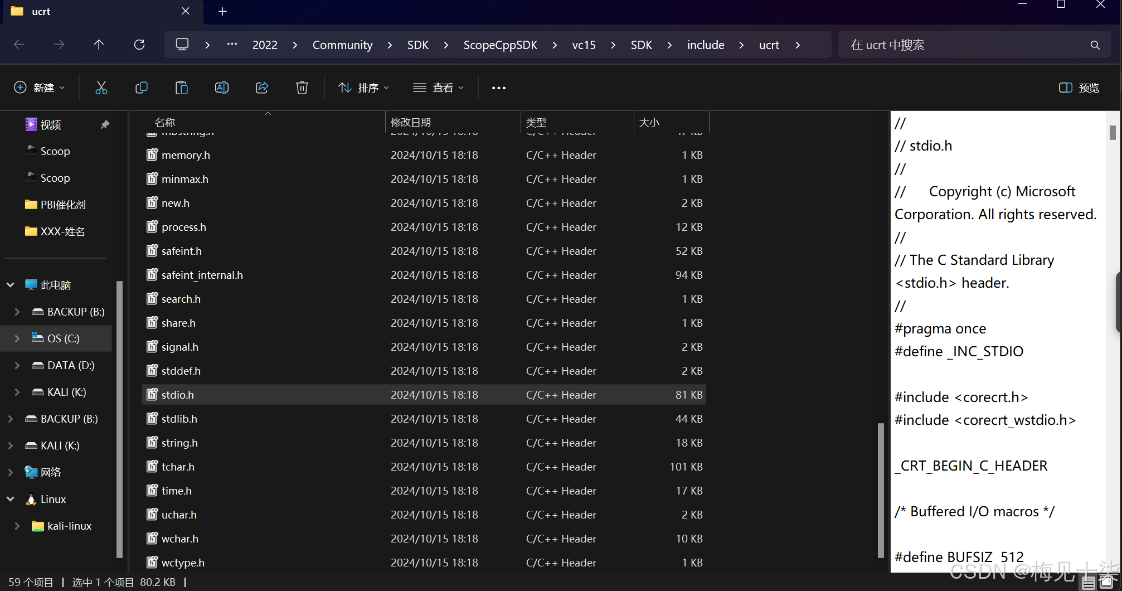Toggle sort direction on 名称 column
This screenshot has height=591, width=1122.
[x=268, y=114]
